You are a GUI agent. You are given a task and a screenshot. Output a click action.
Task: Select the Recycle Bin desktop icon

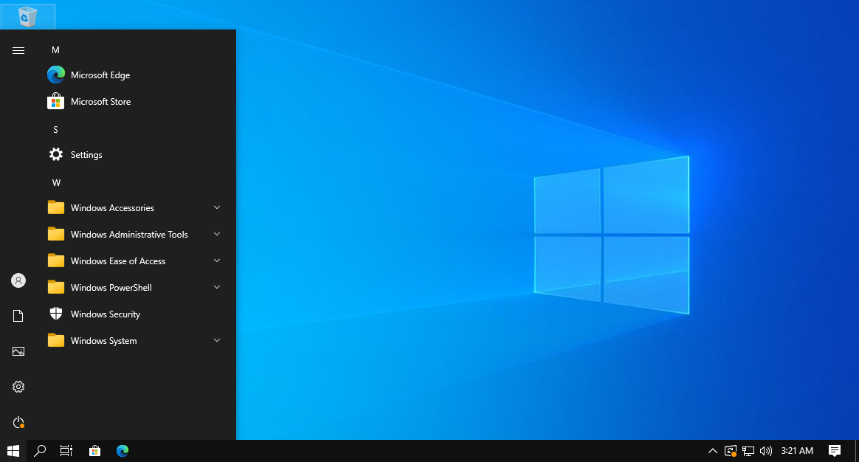pyautogui.click(x=27, y=16)
